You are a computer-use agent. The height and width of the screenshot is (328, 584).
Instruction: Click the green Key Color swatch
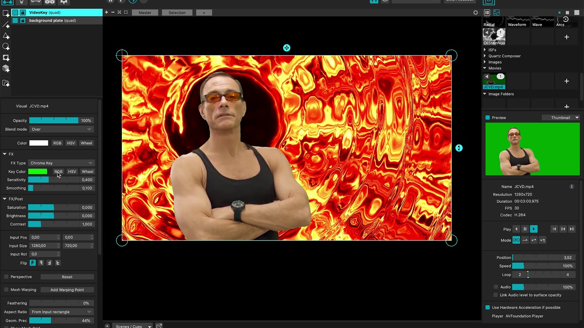pyautogui.click(x=37, y=172)
